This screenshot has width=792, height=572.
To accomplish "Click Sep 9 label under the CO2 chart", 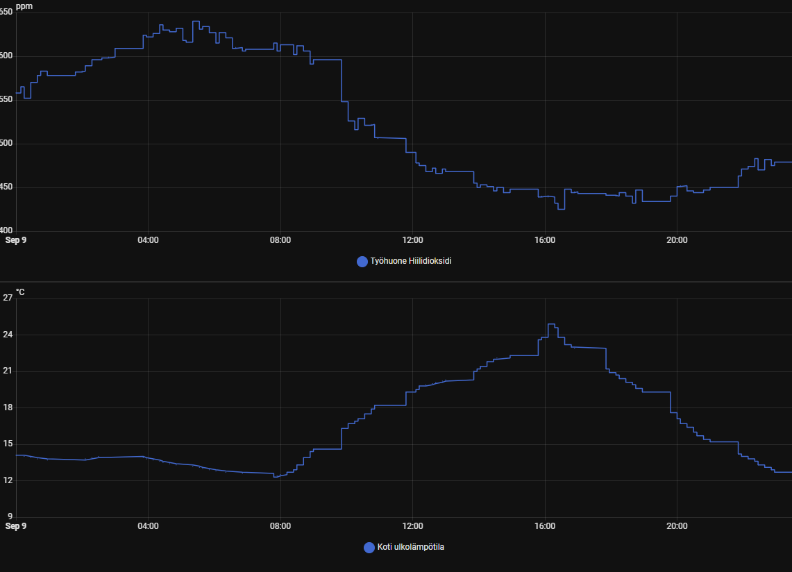I will coord(16,240).
